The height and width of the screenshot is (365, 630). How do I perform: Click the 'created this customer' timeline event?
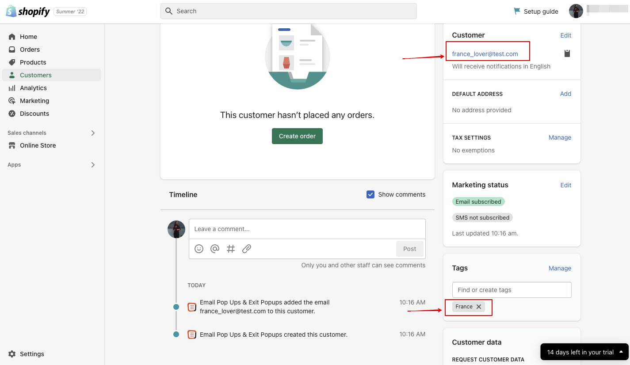point(274,335)
